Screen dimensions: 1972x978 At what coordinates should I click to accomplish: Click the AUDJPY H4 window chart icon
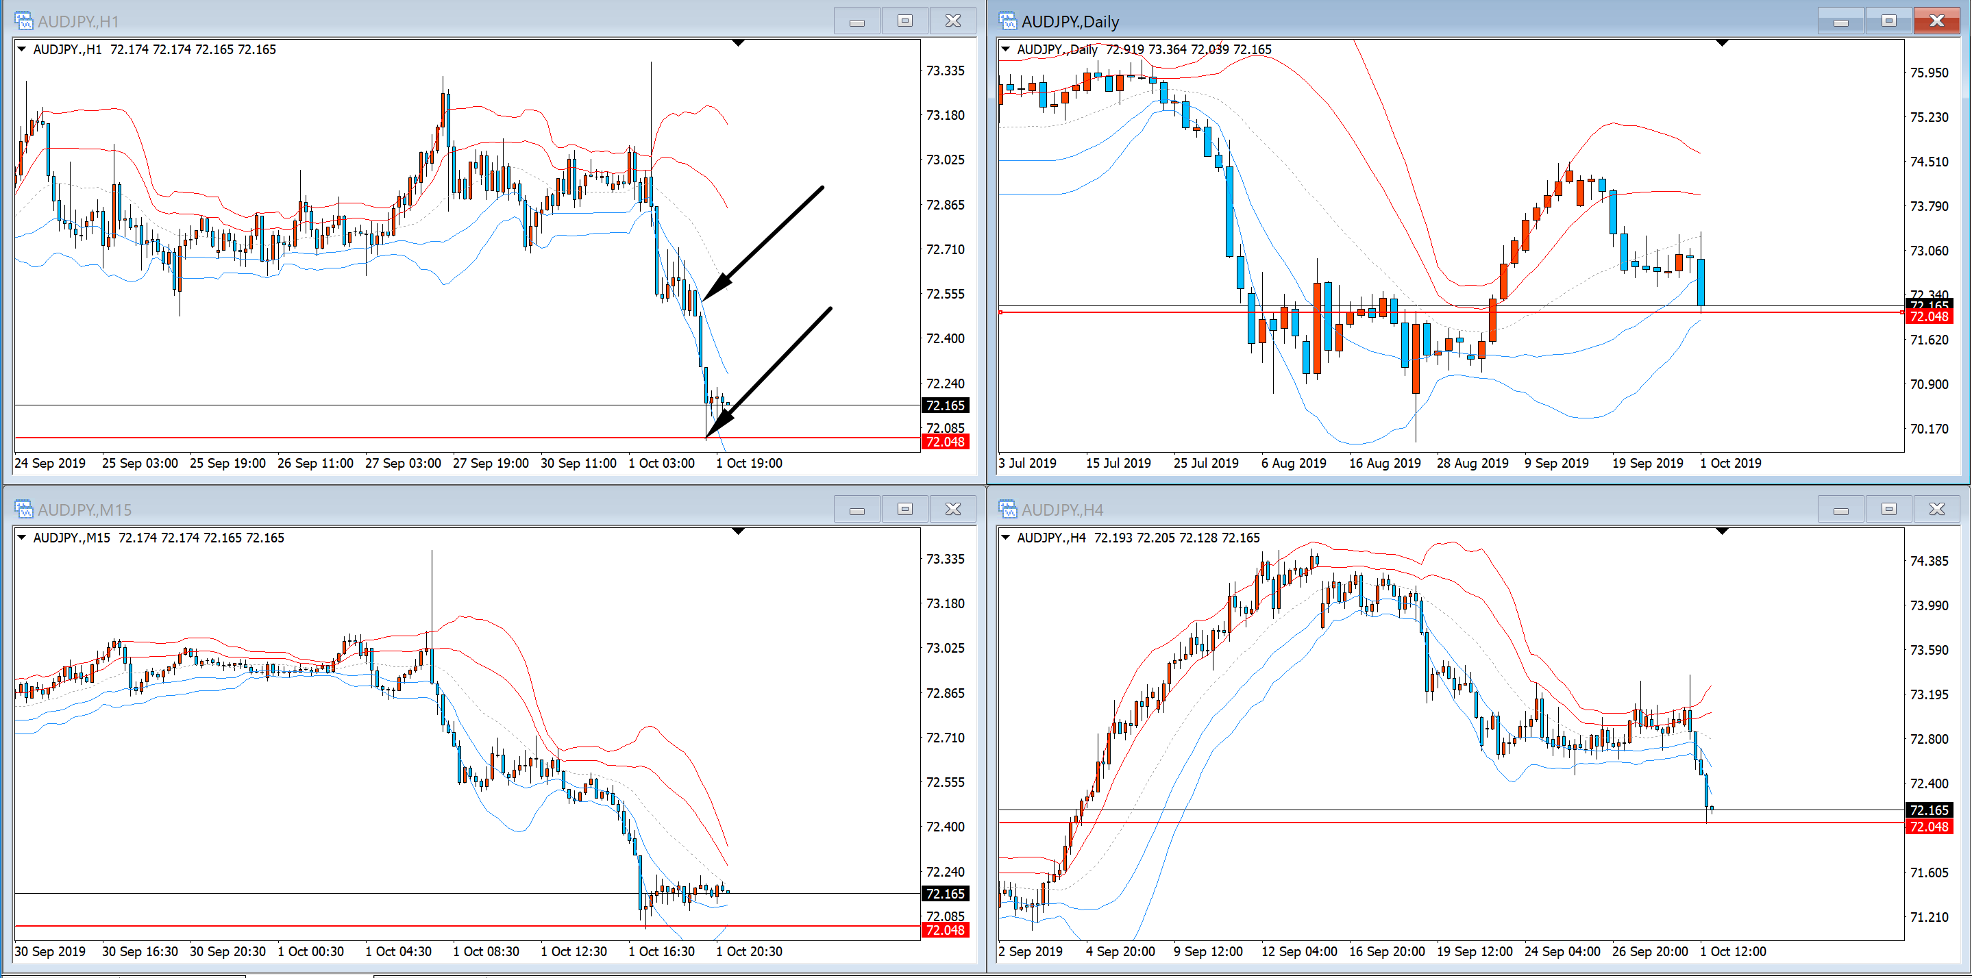point(1007,509)
